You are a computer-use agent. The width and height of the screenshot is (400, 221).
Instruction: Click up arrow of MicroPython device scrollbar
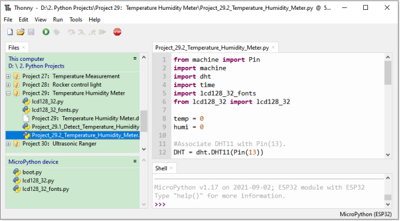point(143,160)
